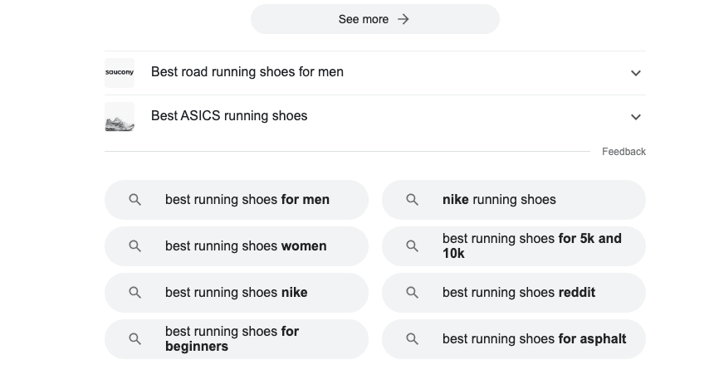Open best running shoes for asphalt suggestion

(514, 339)
